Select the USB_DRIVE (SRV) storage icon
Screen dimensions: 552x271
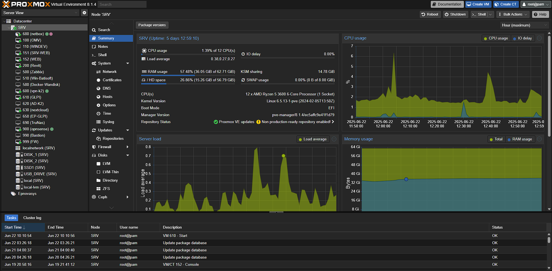pos(19,174)
